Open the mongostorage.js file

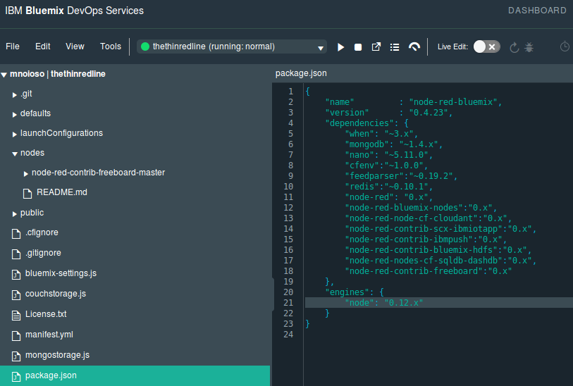click(57, 355)
